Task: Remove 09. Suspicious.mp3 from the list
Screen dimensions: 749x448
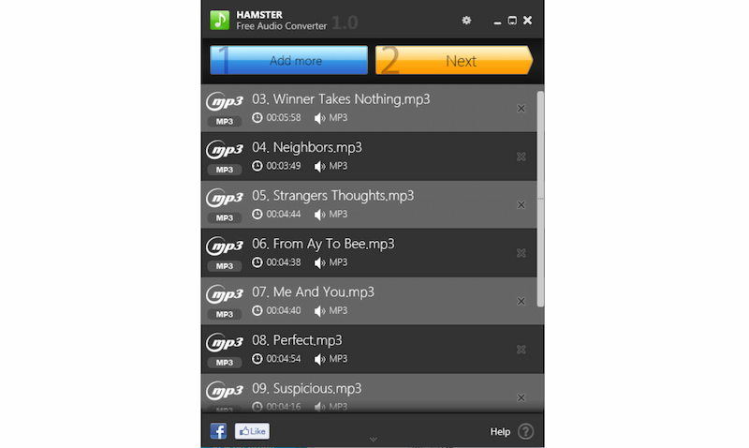Action: tap(521, 397)
